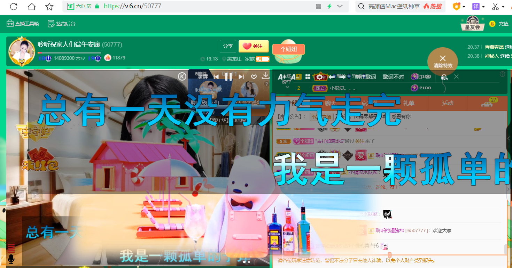Viewport: 512px width, 268px height.
Task: Click the address bar URL v.6.cn/50777
Action: click(132, 6)
